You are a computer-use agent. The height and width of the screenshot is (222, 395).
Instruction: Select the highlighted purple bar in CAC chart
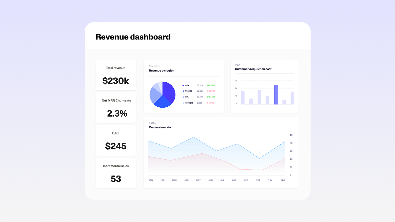[276, 95]
